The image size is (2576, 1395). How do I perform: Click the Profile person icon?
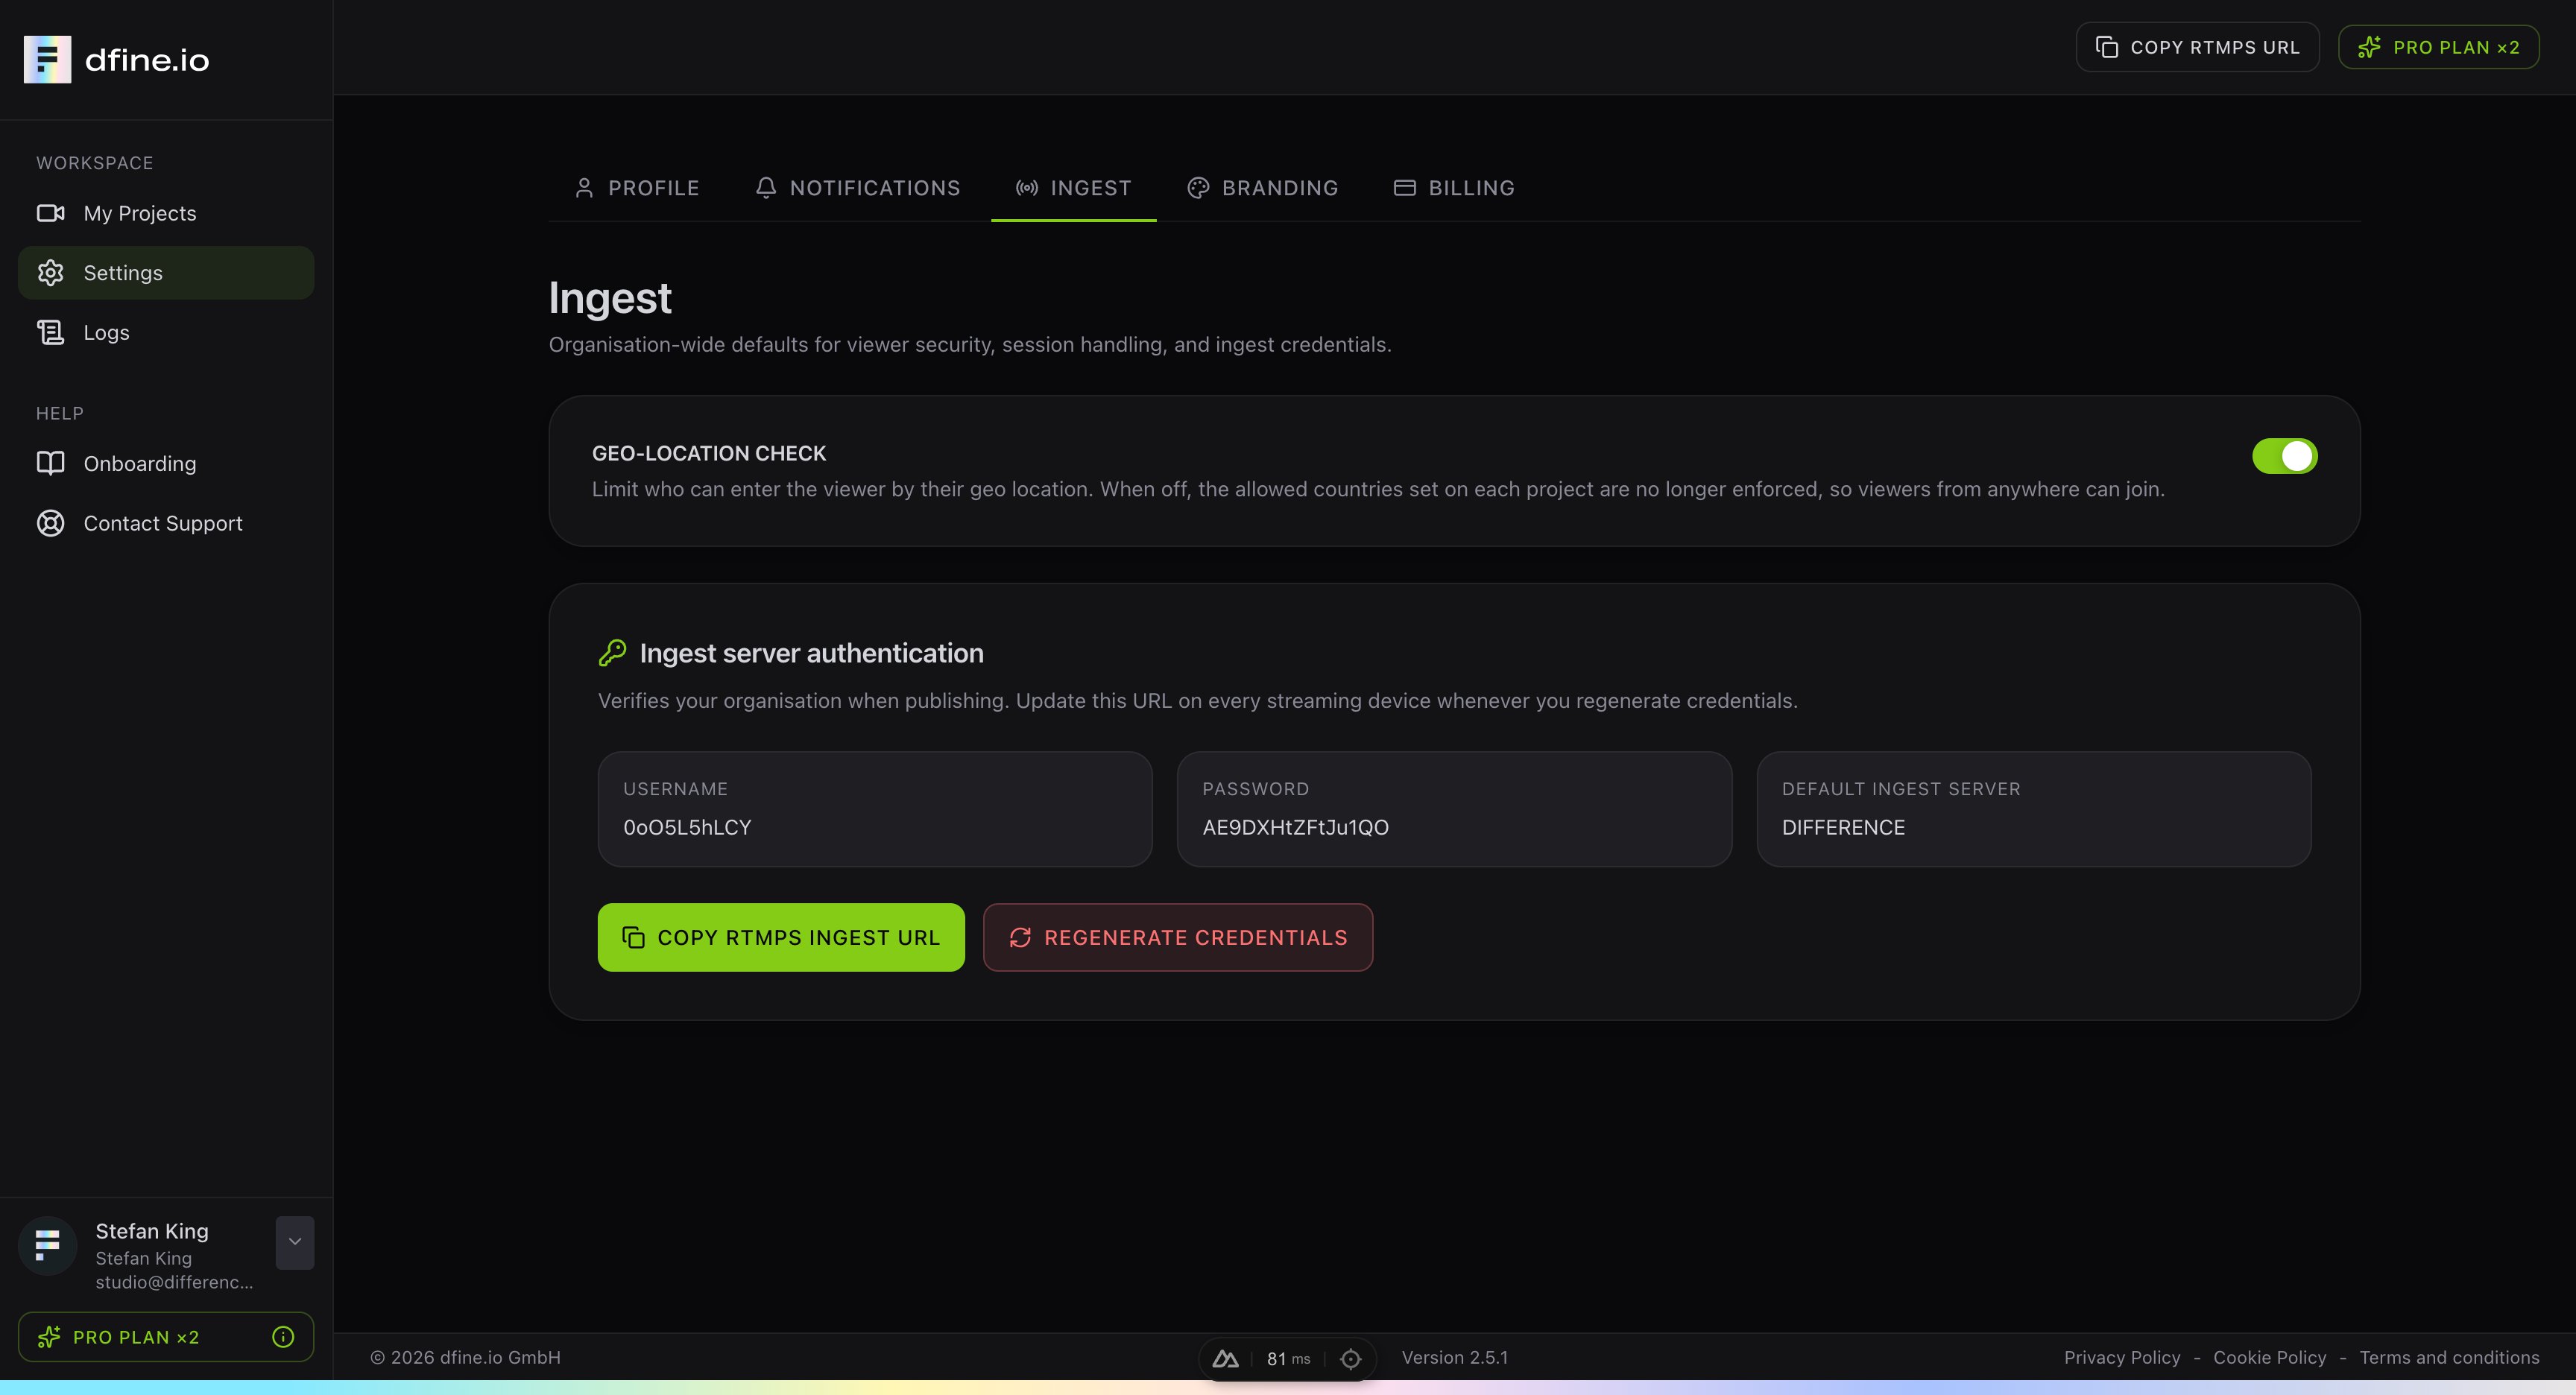point(584,188)
